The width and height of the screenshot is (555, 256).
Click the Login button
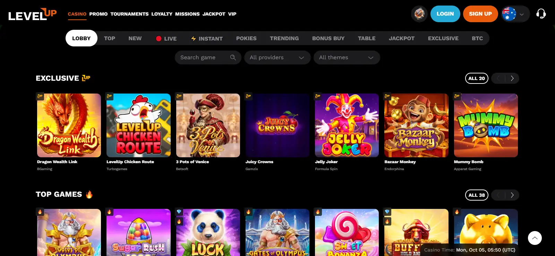click(x=445, y=14)
